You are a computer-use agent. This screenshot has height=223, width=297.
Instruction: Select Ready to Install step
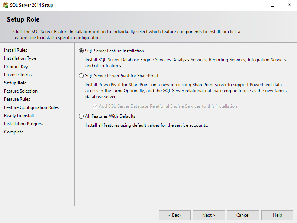[x=19, y=116]
